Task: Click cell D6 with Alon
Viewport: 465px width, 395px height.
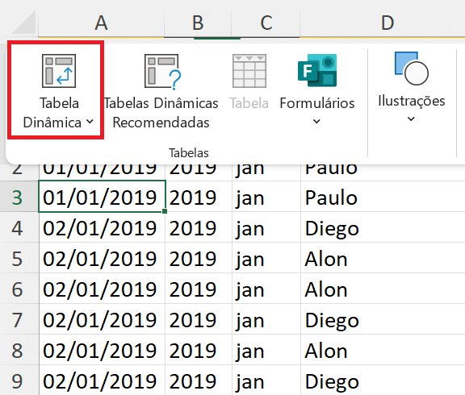Action: (x=383, y=289)
